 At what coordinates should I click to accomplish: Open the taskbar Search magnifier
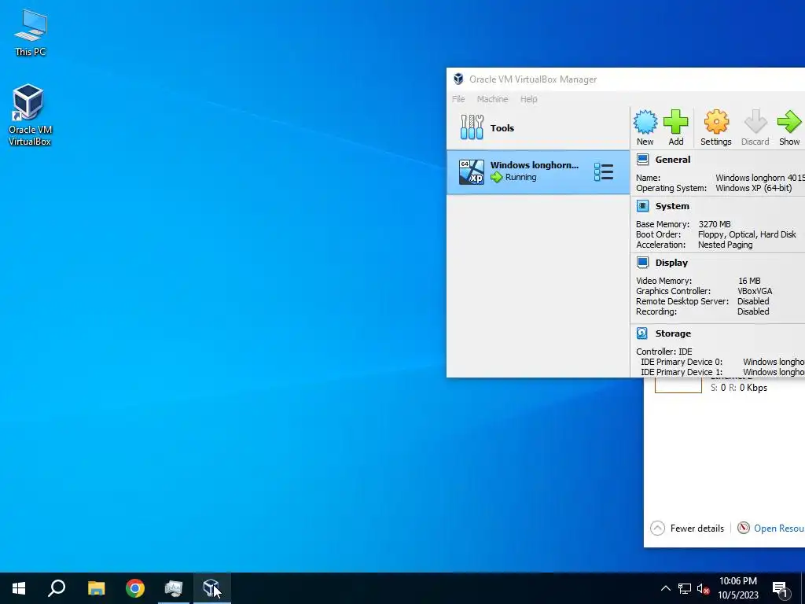point(57,588)
